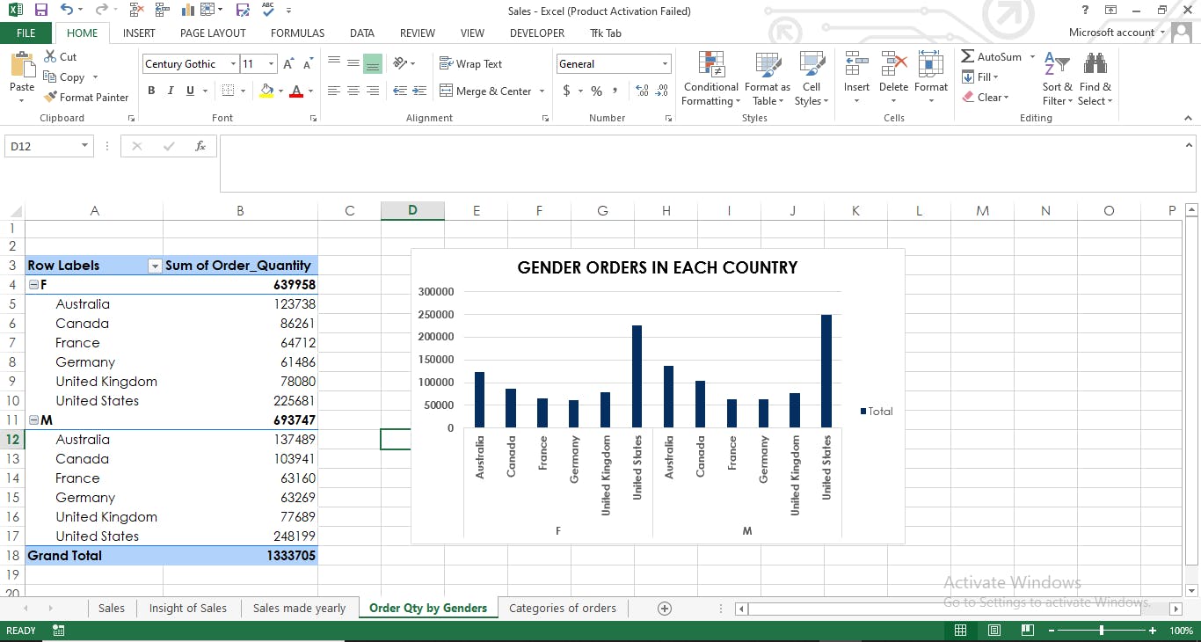Viewport: 1201px width, 642px height.
Task: Click the Font Color red A swatch
Action: pos(296,91)
